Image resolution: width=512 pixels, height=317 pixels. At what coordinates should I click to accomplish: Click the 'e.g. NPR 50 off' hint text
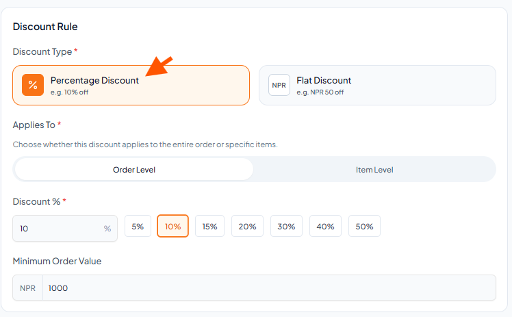pyautogui.click(x=320, y=92)
